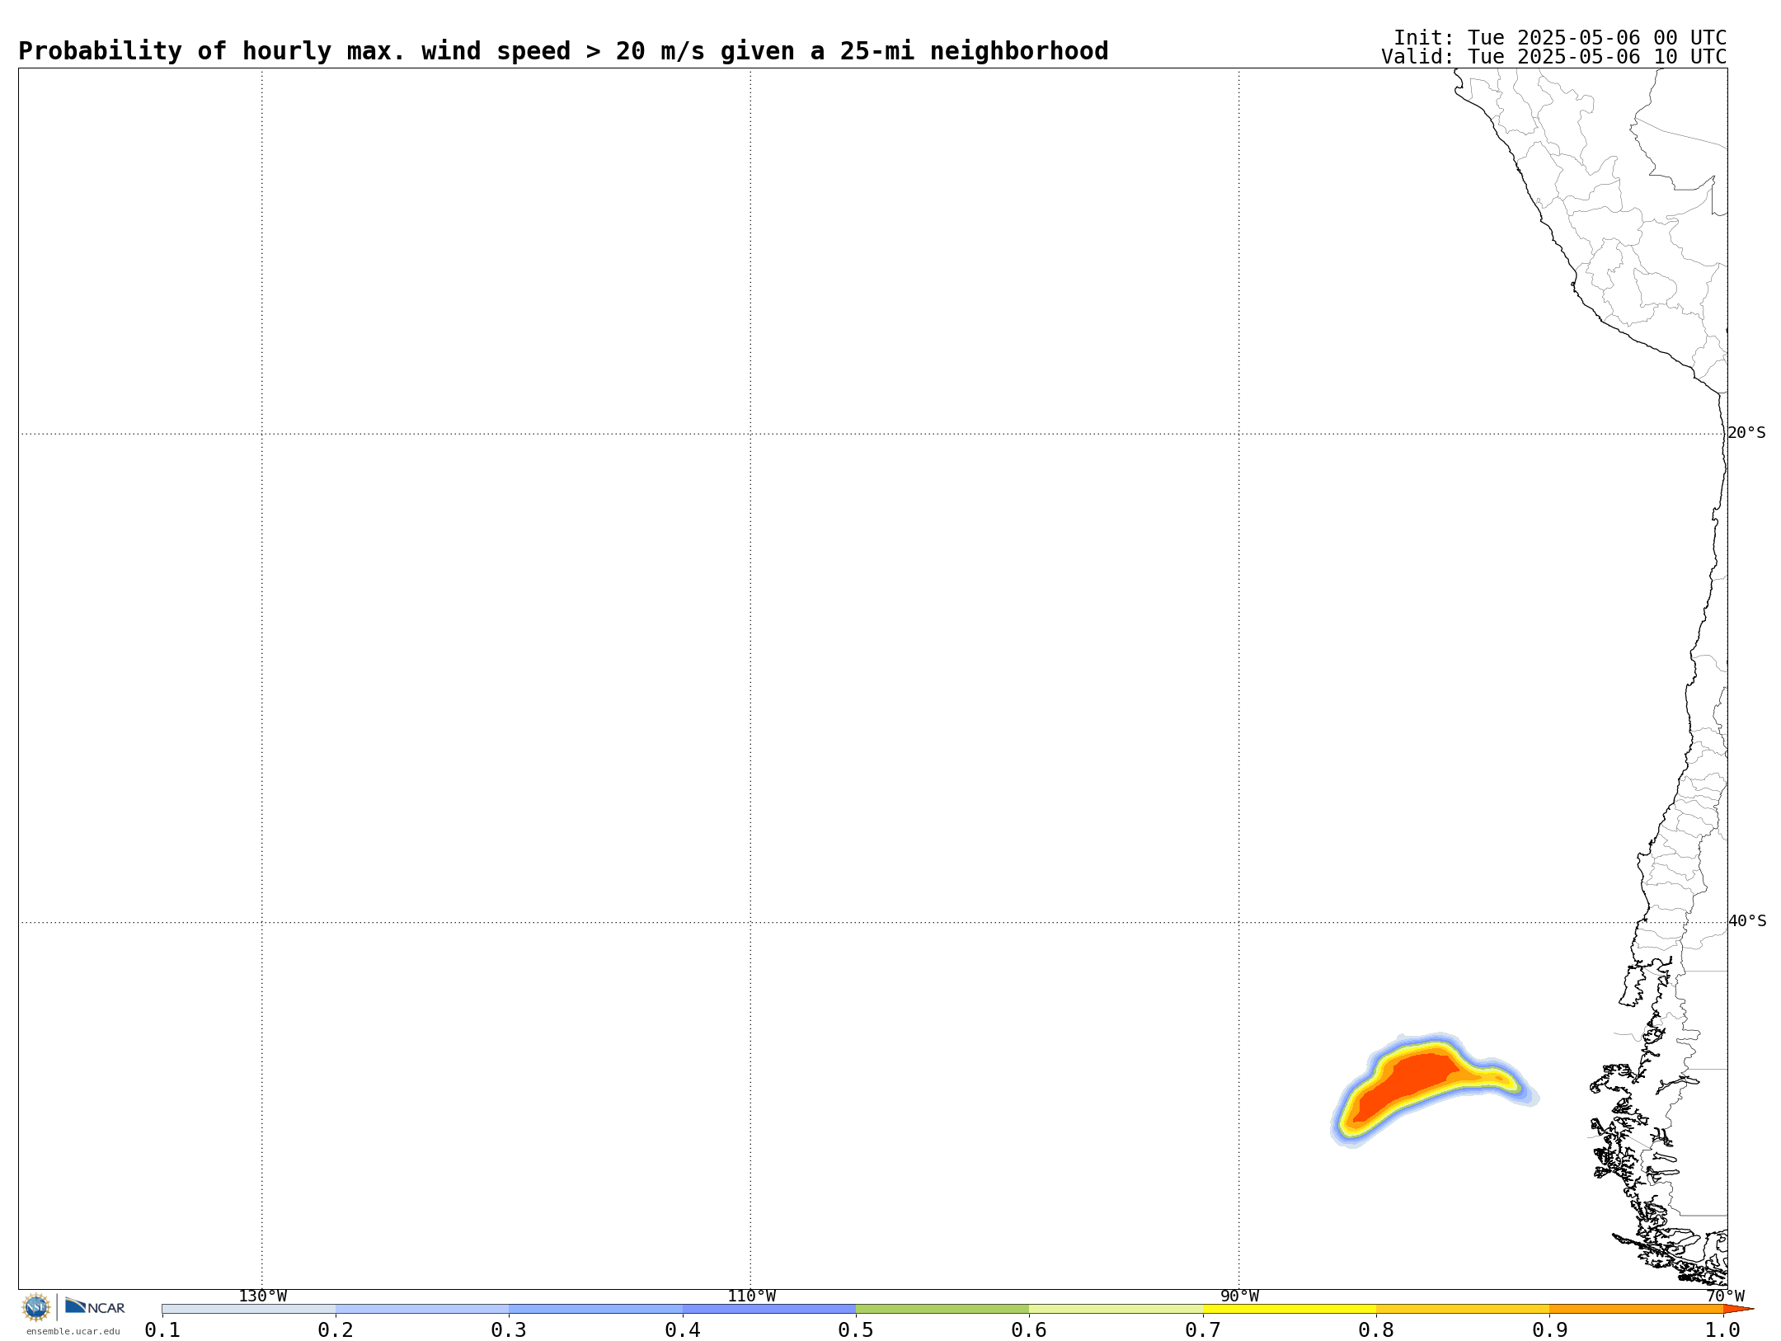Select the 0.9–1.0 orange colorbar segment
The height and width of the screenshot is (1341, 1781).
pos(1636,1309)
